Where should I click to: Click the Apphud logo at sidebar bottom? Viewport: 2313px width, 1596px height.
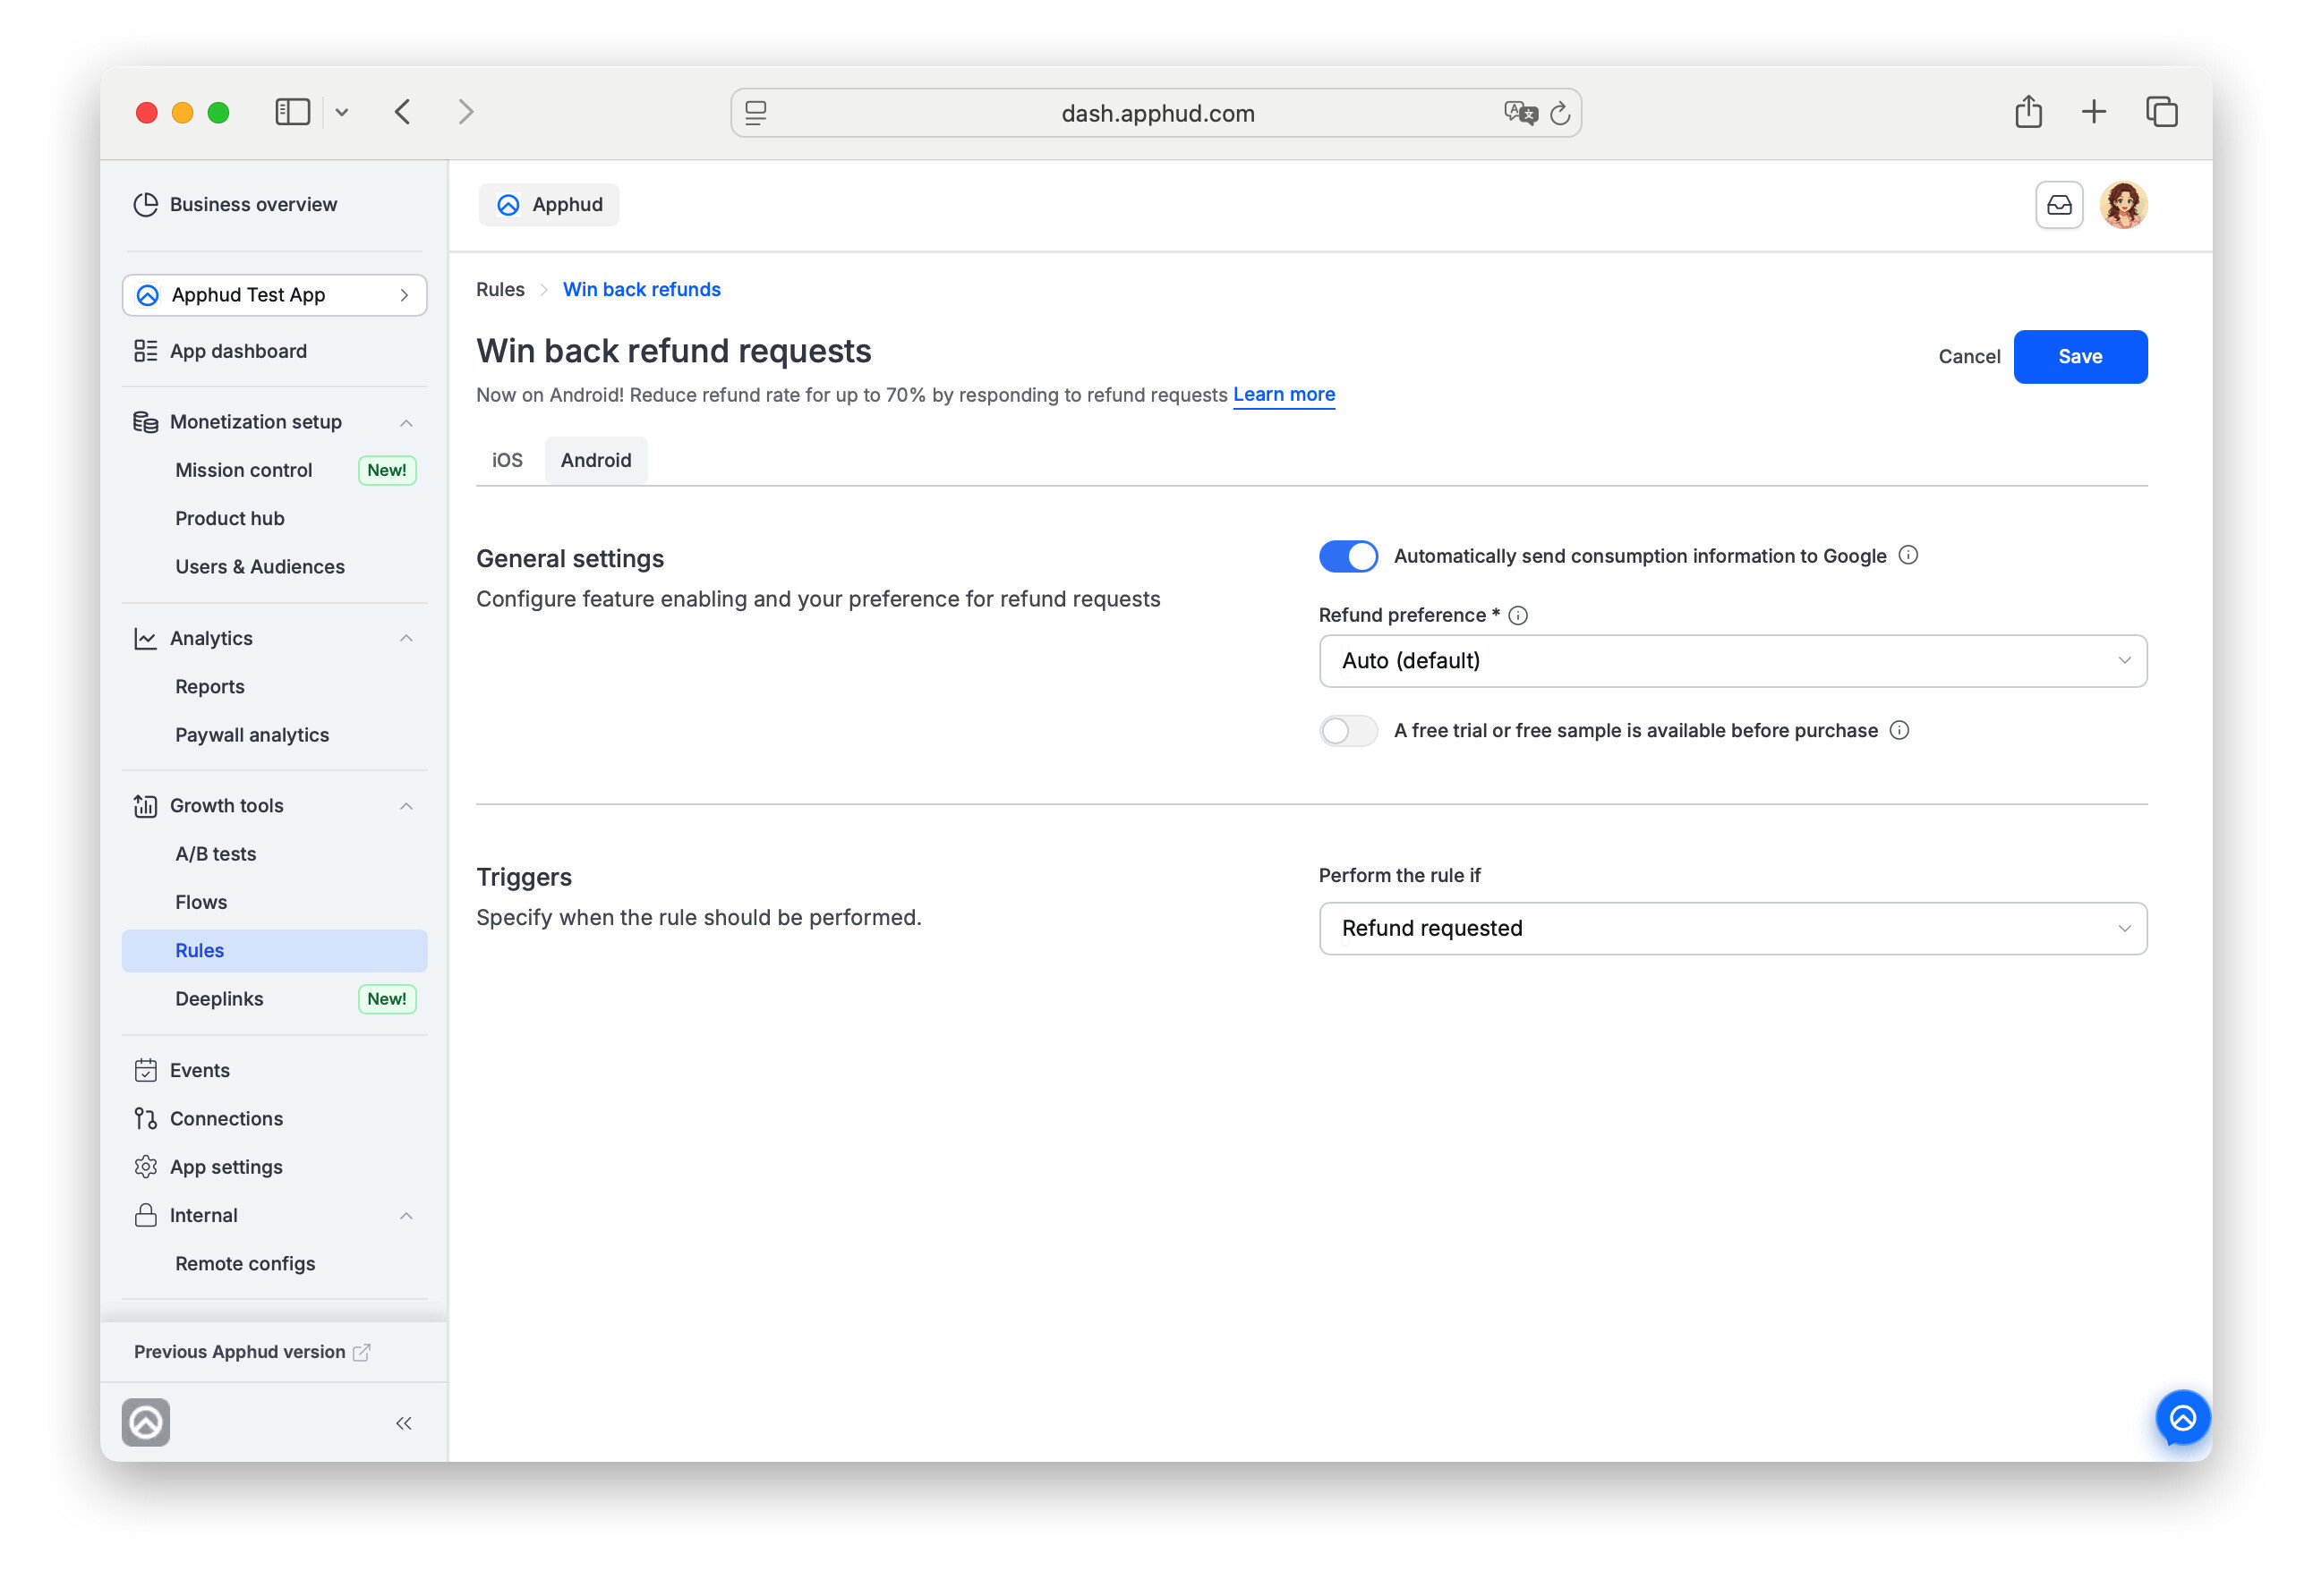(146, 1422)
